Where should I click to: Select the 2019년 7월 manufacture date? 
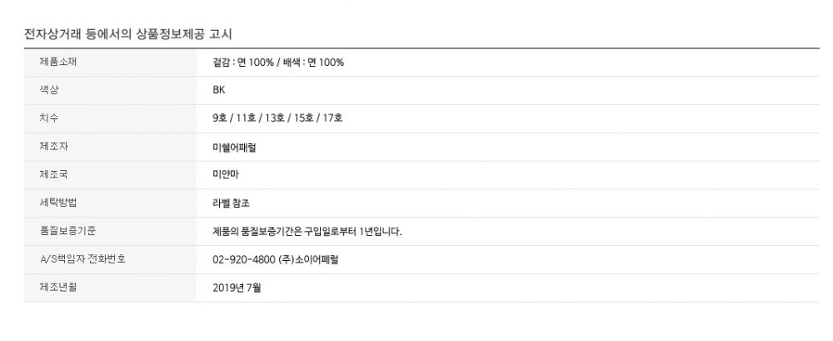click(237, 288)
